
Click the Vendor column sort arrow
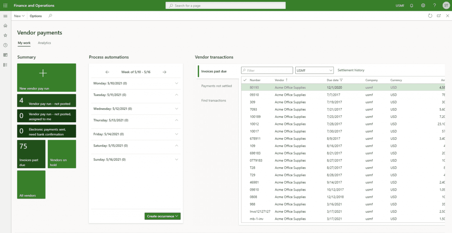286,80
